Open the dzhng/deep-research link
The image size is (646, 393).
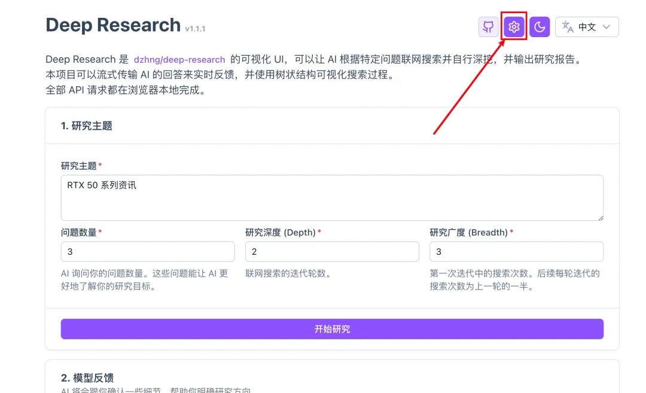[179, 59]
